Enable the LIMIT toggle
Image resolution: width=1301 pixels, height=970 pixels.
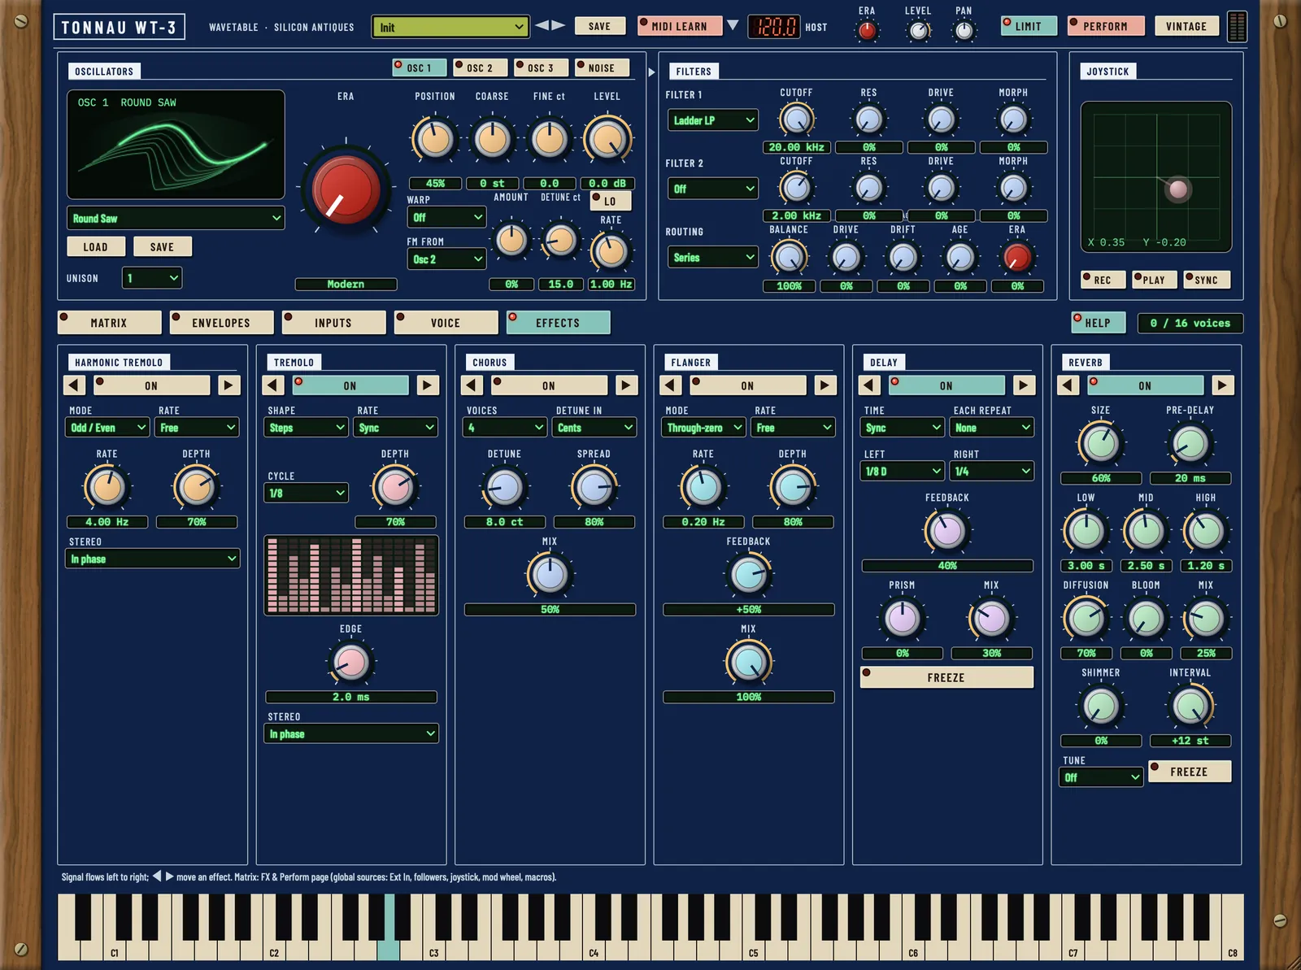tap(1028, 26)
